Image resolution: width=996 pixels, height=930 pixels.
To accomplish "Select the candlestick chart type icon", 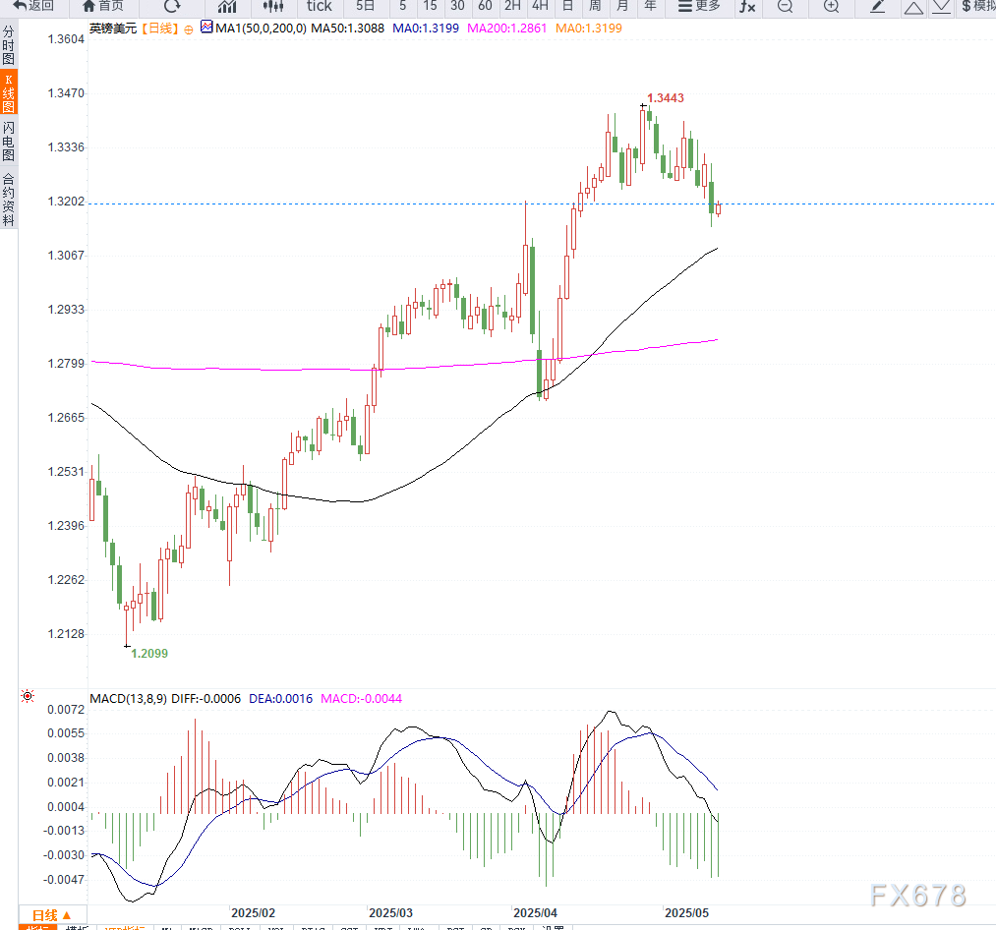I will [x=272, y=6].
